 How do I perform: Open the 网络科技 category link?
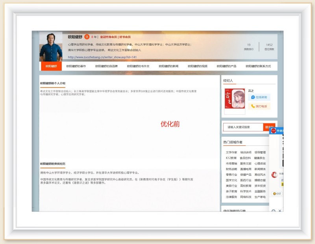[246, 197]
